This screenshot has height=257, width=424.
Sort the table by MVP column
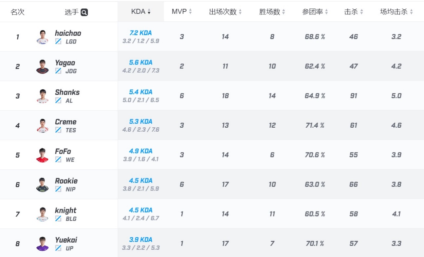[182, 12]
